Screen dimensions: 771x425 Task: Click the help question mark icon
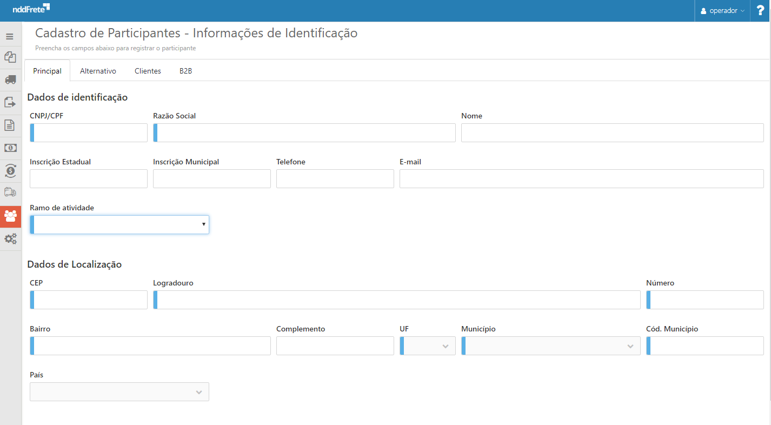tap(760, 11)
